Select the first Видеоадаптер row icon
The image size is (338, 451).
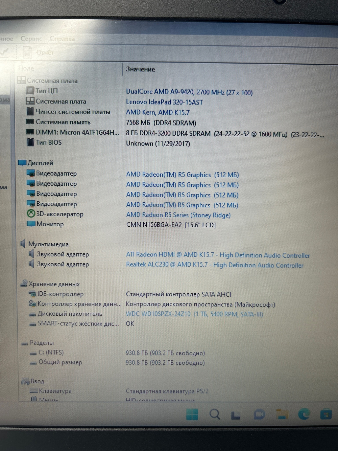(x=31, y=174)
